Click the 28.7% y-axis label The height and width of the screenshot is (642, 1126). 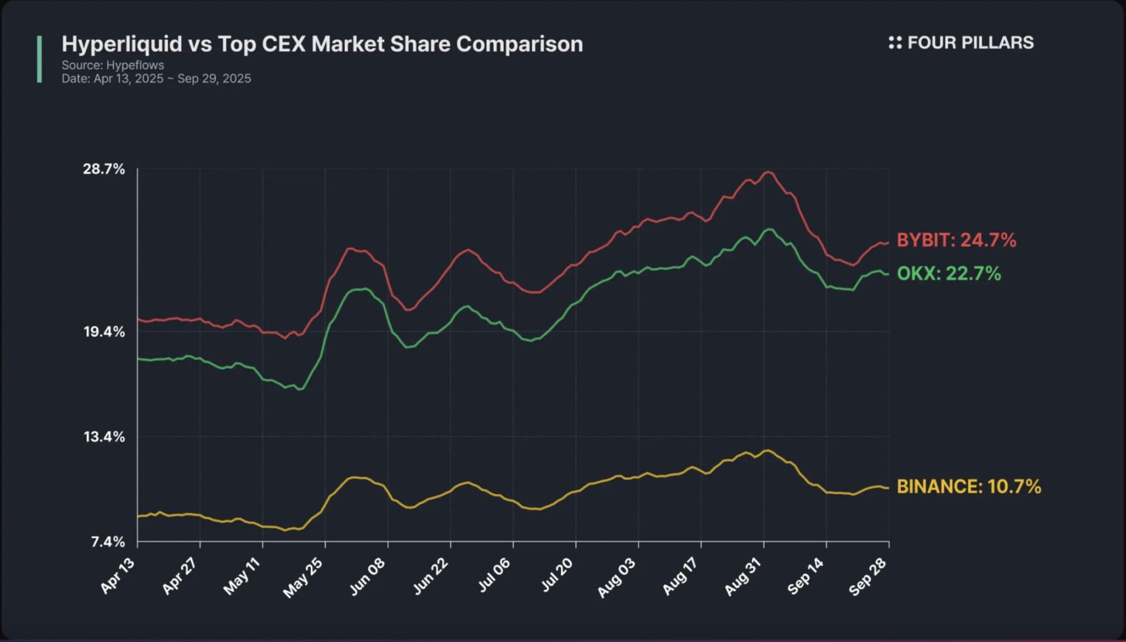pyautogui.click(x=104, y=169)
